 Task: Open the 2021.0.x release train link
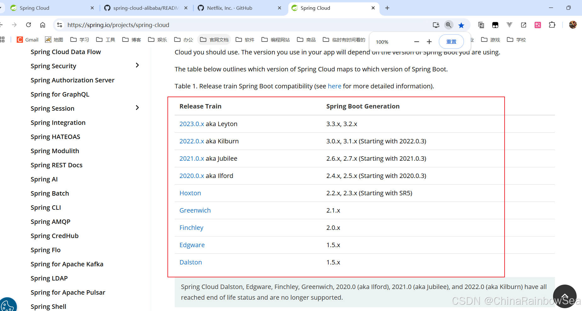point(192,158)
